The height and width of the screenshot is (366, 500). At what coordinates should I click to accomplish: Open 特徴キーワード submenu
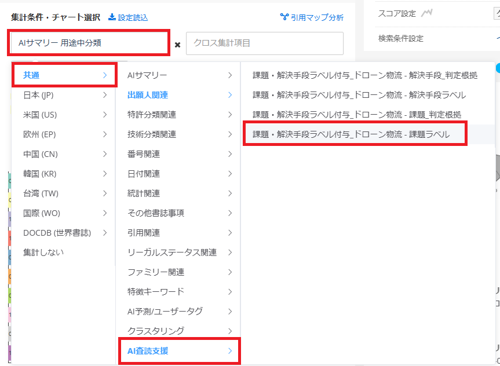(179, 292)
